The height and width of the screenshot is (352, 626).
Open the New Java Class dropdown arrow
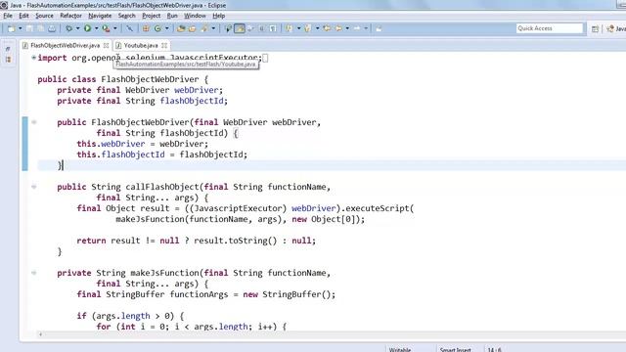coord(167,28)
